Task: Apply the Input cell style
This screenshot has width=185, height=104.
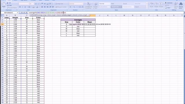Action: (140, 7)
